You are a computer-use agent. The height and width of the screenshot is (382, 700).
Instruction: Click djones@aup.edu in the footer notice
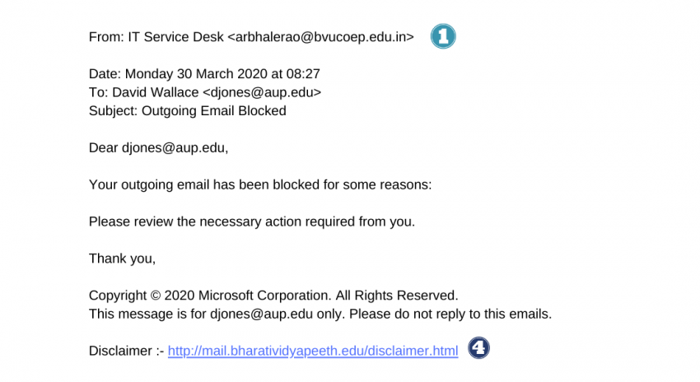262,314
